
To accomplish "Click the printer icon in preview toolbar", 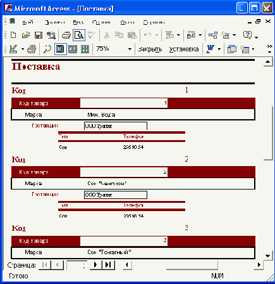I will pyautogui.click(x=32, y=49).
